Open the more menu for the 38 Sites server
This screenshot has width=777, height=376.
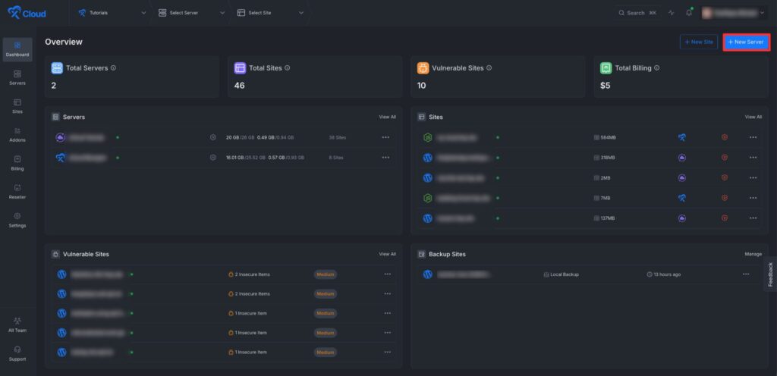point(386,137)
